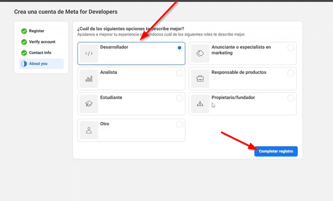
Task: Click the subtitle 'Ayúdanos a mejorar tu experiencia'
Action: click(161, 34)
